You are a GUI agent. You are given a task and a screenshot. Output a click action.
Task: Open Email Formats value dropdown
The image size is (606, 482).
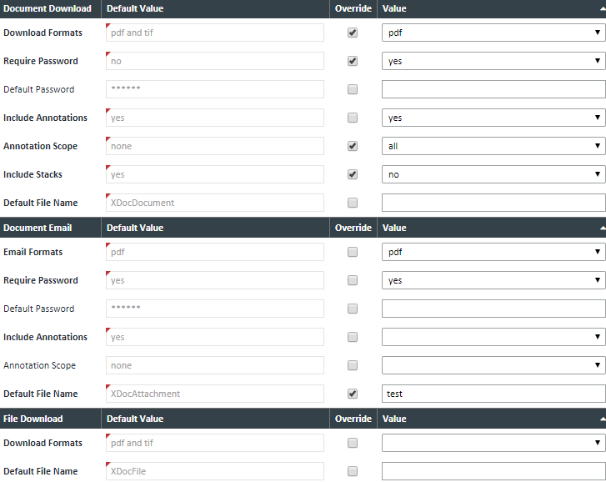(493, 252)
